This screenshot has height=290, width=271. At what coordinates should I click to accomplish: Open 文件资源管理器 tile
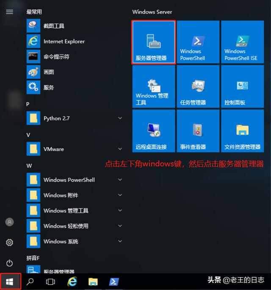(242, 131)
